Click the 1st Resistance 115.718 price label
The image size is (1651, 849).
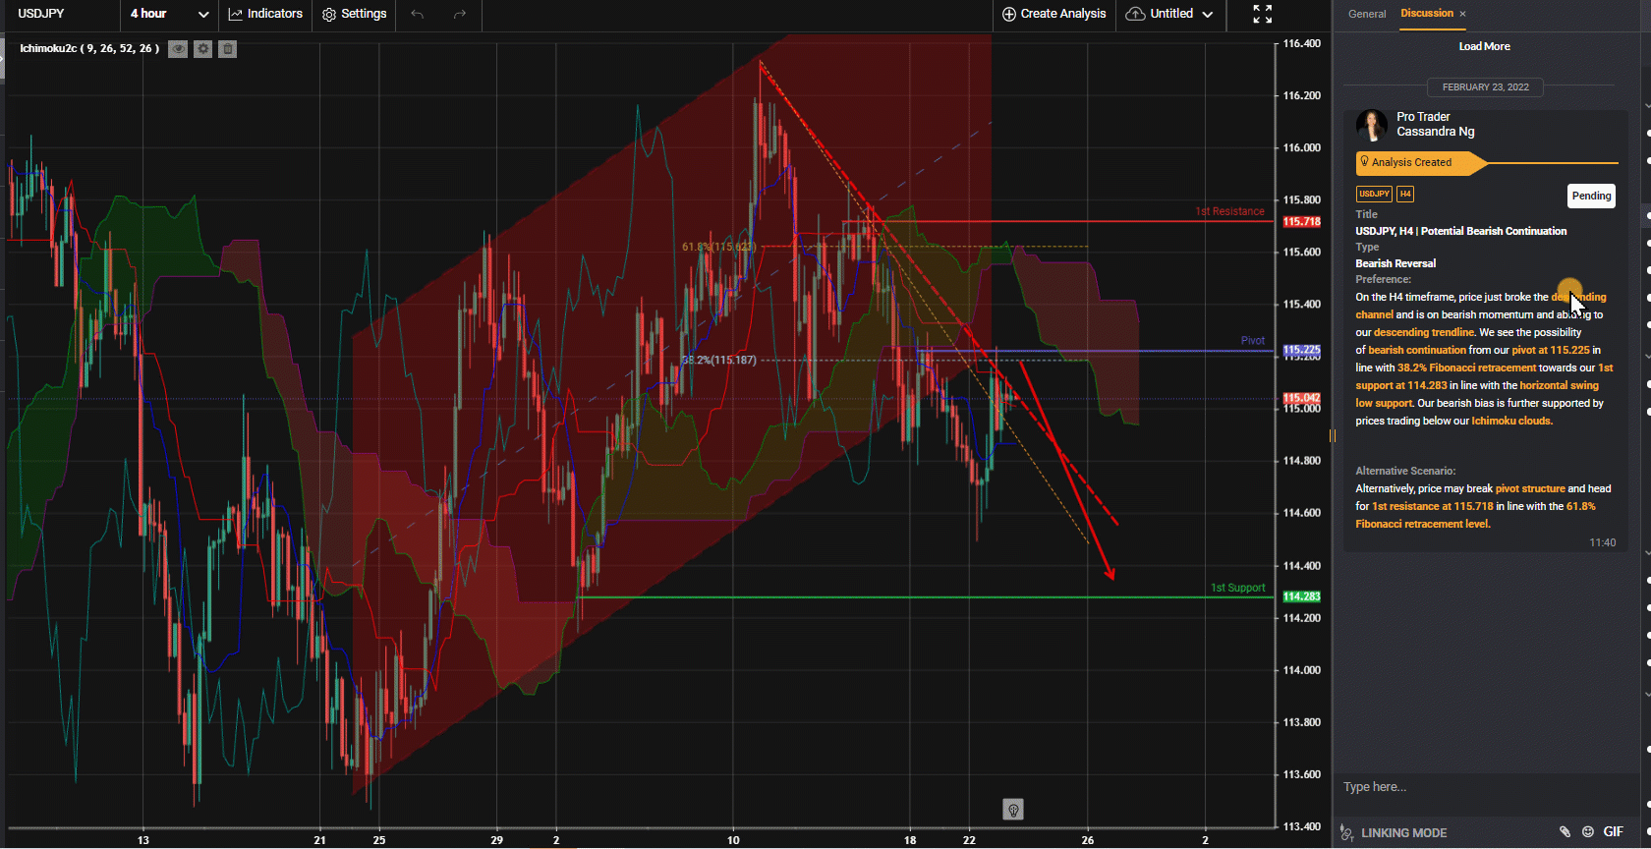(x=1301, y=221)
